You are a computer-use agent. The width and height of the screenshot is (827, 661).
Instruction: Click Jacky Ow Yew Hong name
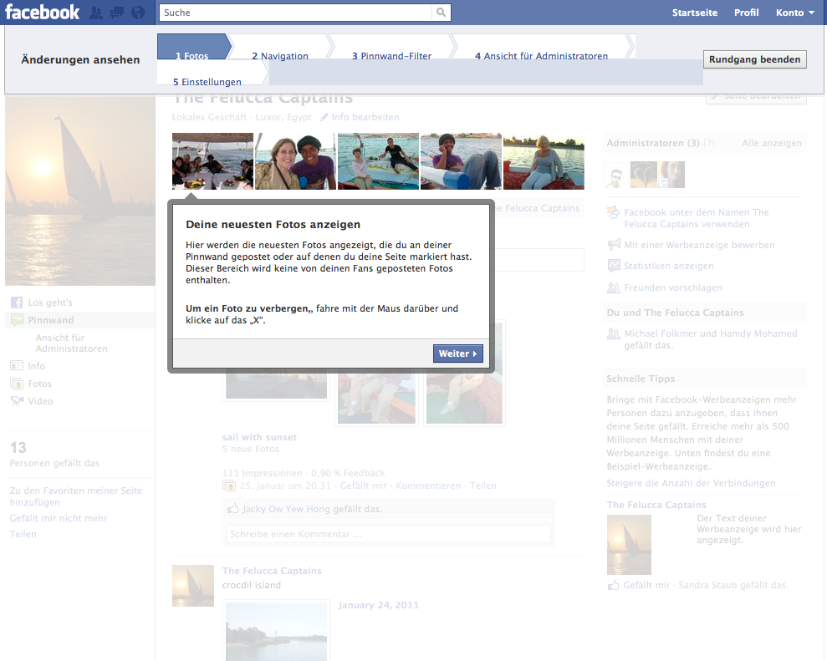(x=286, y=509)
